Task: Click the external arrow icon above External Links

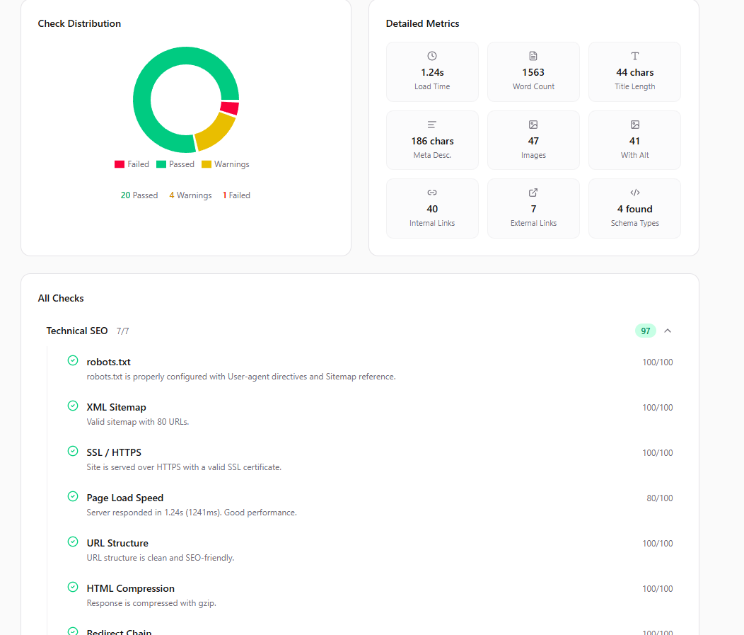Action: point(533,193)
